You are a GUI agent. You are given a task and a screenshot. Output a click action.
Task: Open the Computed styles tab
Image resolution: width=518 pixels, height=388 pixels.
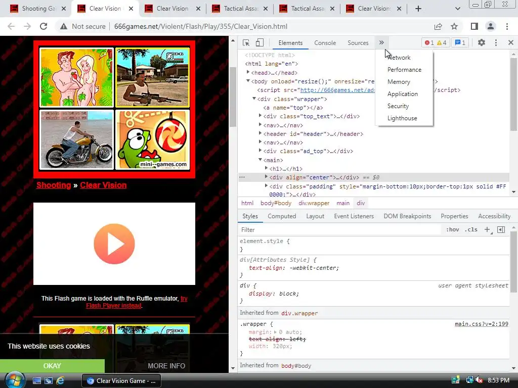click(282, 216)
